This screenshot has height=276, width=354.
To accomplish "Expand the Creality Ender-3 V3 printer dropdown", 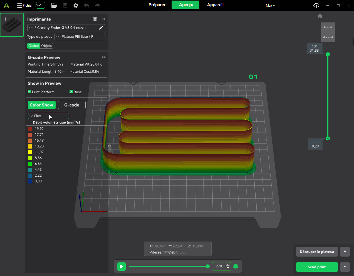I will (62, 28).
